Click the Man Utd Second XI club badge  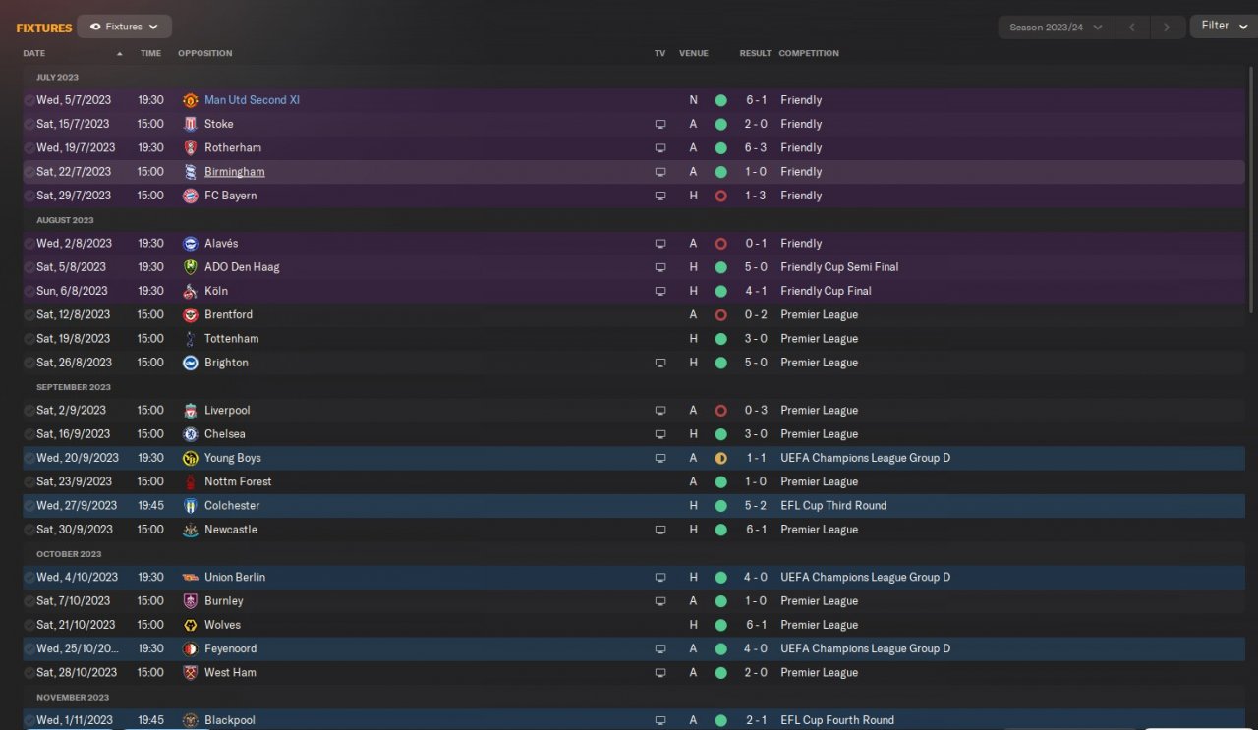click(191, 100)
